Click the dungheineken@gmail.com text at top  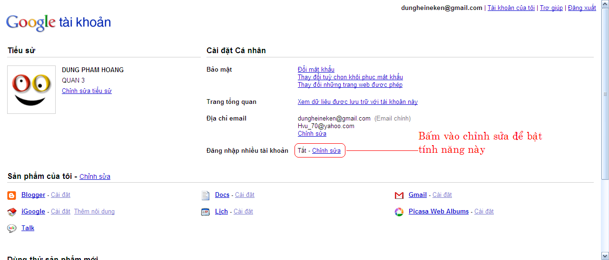(442, 8)
